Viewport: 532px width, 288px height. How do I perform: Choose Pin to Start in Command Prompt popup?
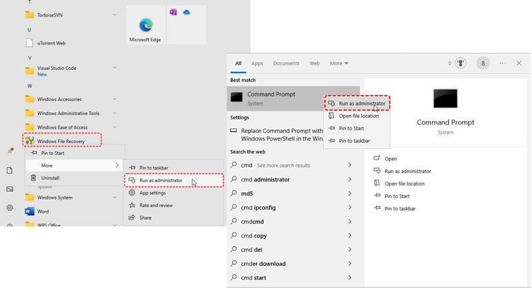point(357,128)
